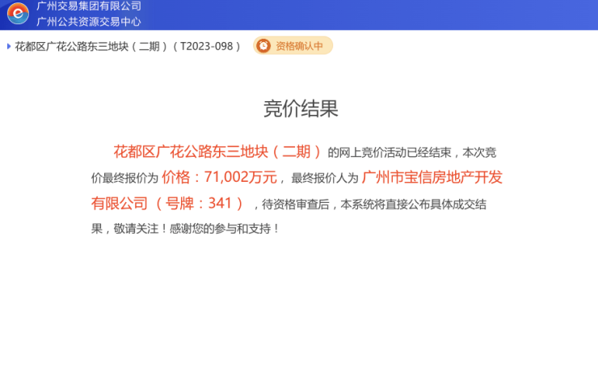
Task: Select the 资格确认中 status badge
Action: tap(293, 46)
